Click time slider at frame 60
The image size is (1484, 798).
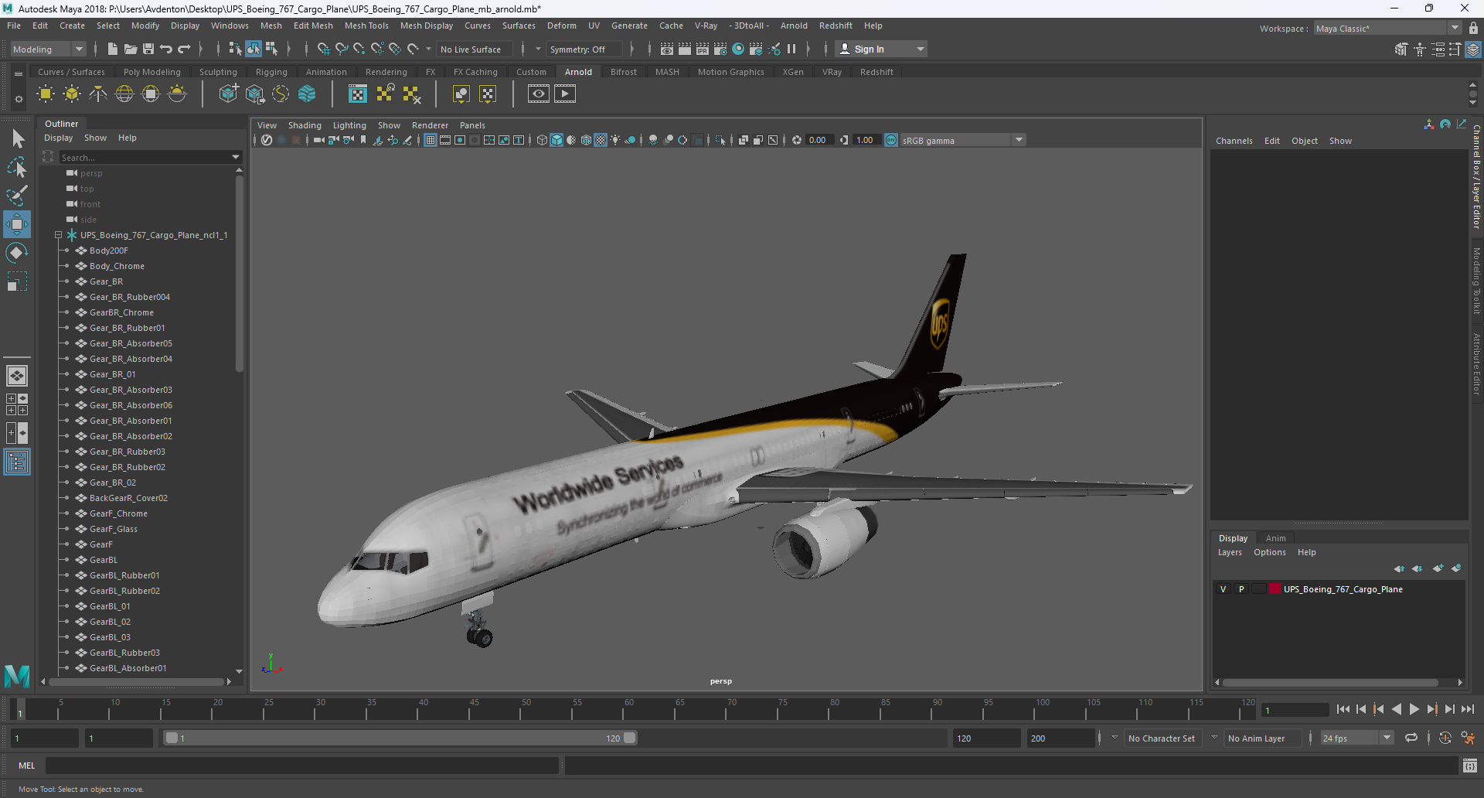pyautogui.click(x=629, y=710)
